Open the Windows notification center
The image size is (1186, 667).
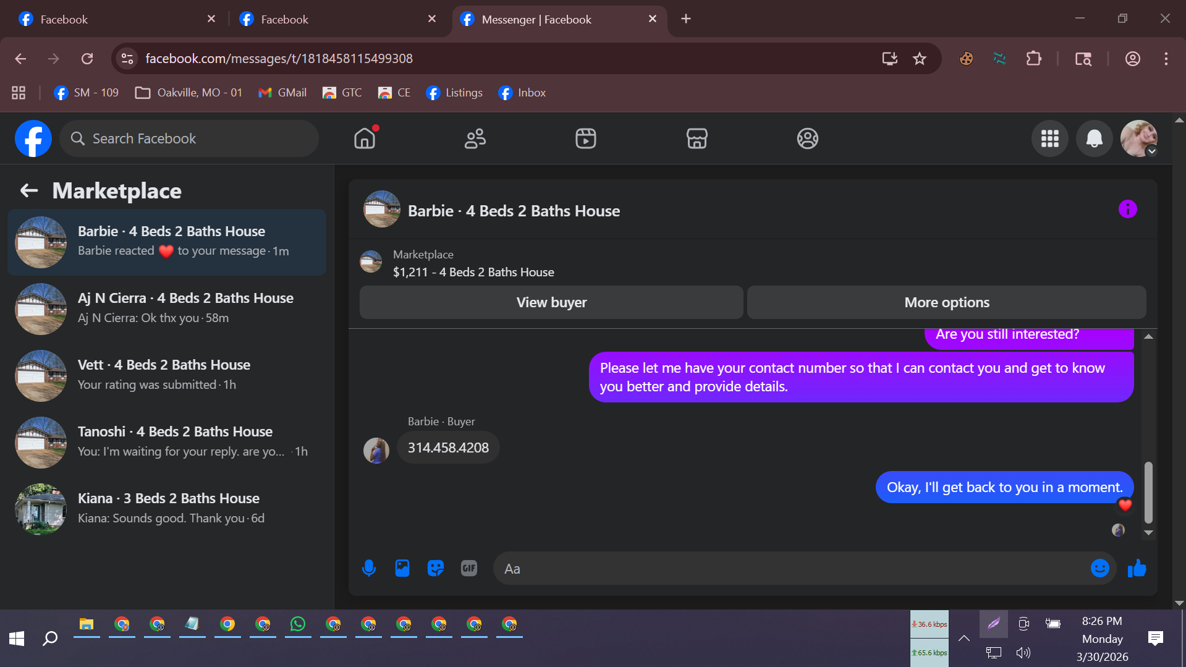pyautogui.click(x=1155, y=639)
